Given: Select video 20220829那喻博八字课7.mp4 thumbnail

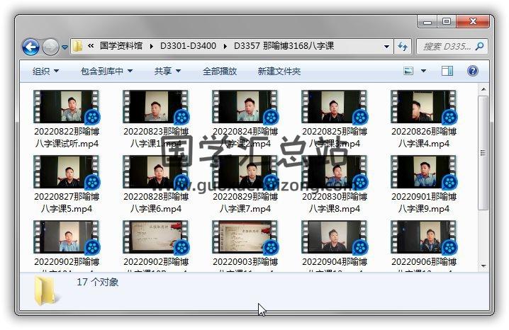Looking at the screenshot, I should point(245,172).
